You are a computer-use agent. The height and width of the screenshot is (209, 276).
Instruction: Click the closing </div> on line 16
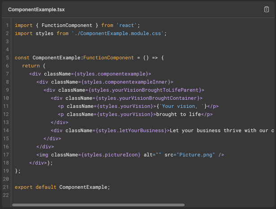point(45,147)
